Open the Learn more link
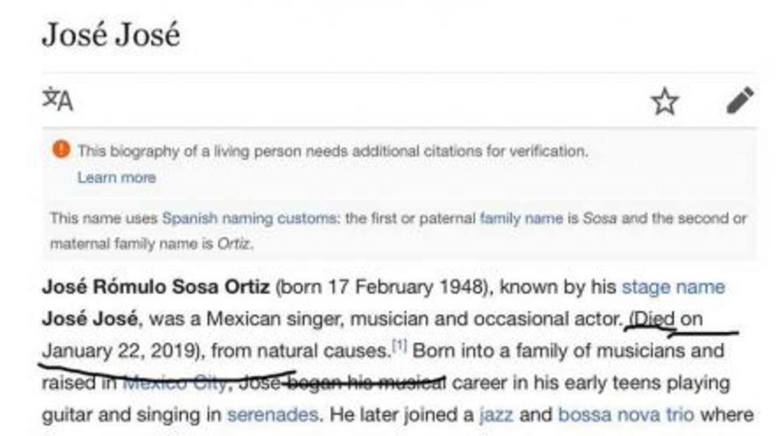The image size is (776, 436). coord(116,177)
